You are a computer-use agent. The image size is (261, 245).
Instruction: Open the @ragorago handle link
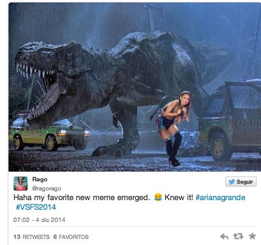47,189
